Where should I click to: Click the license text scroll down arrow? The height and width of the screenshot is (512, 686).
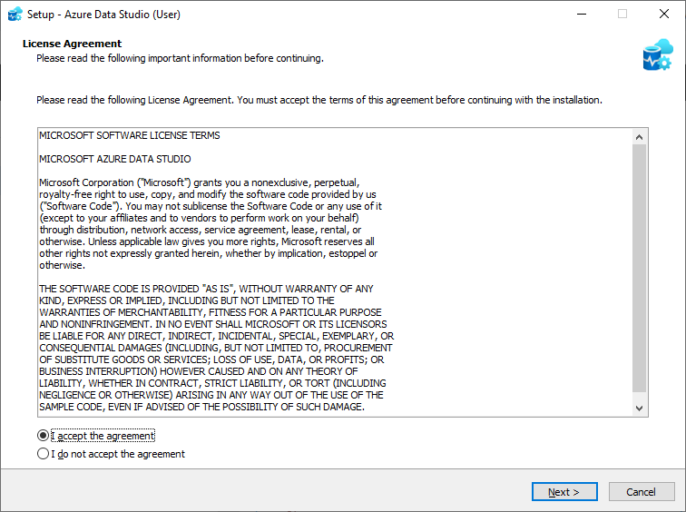click(x=639, y=408)
